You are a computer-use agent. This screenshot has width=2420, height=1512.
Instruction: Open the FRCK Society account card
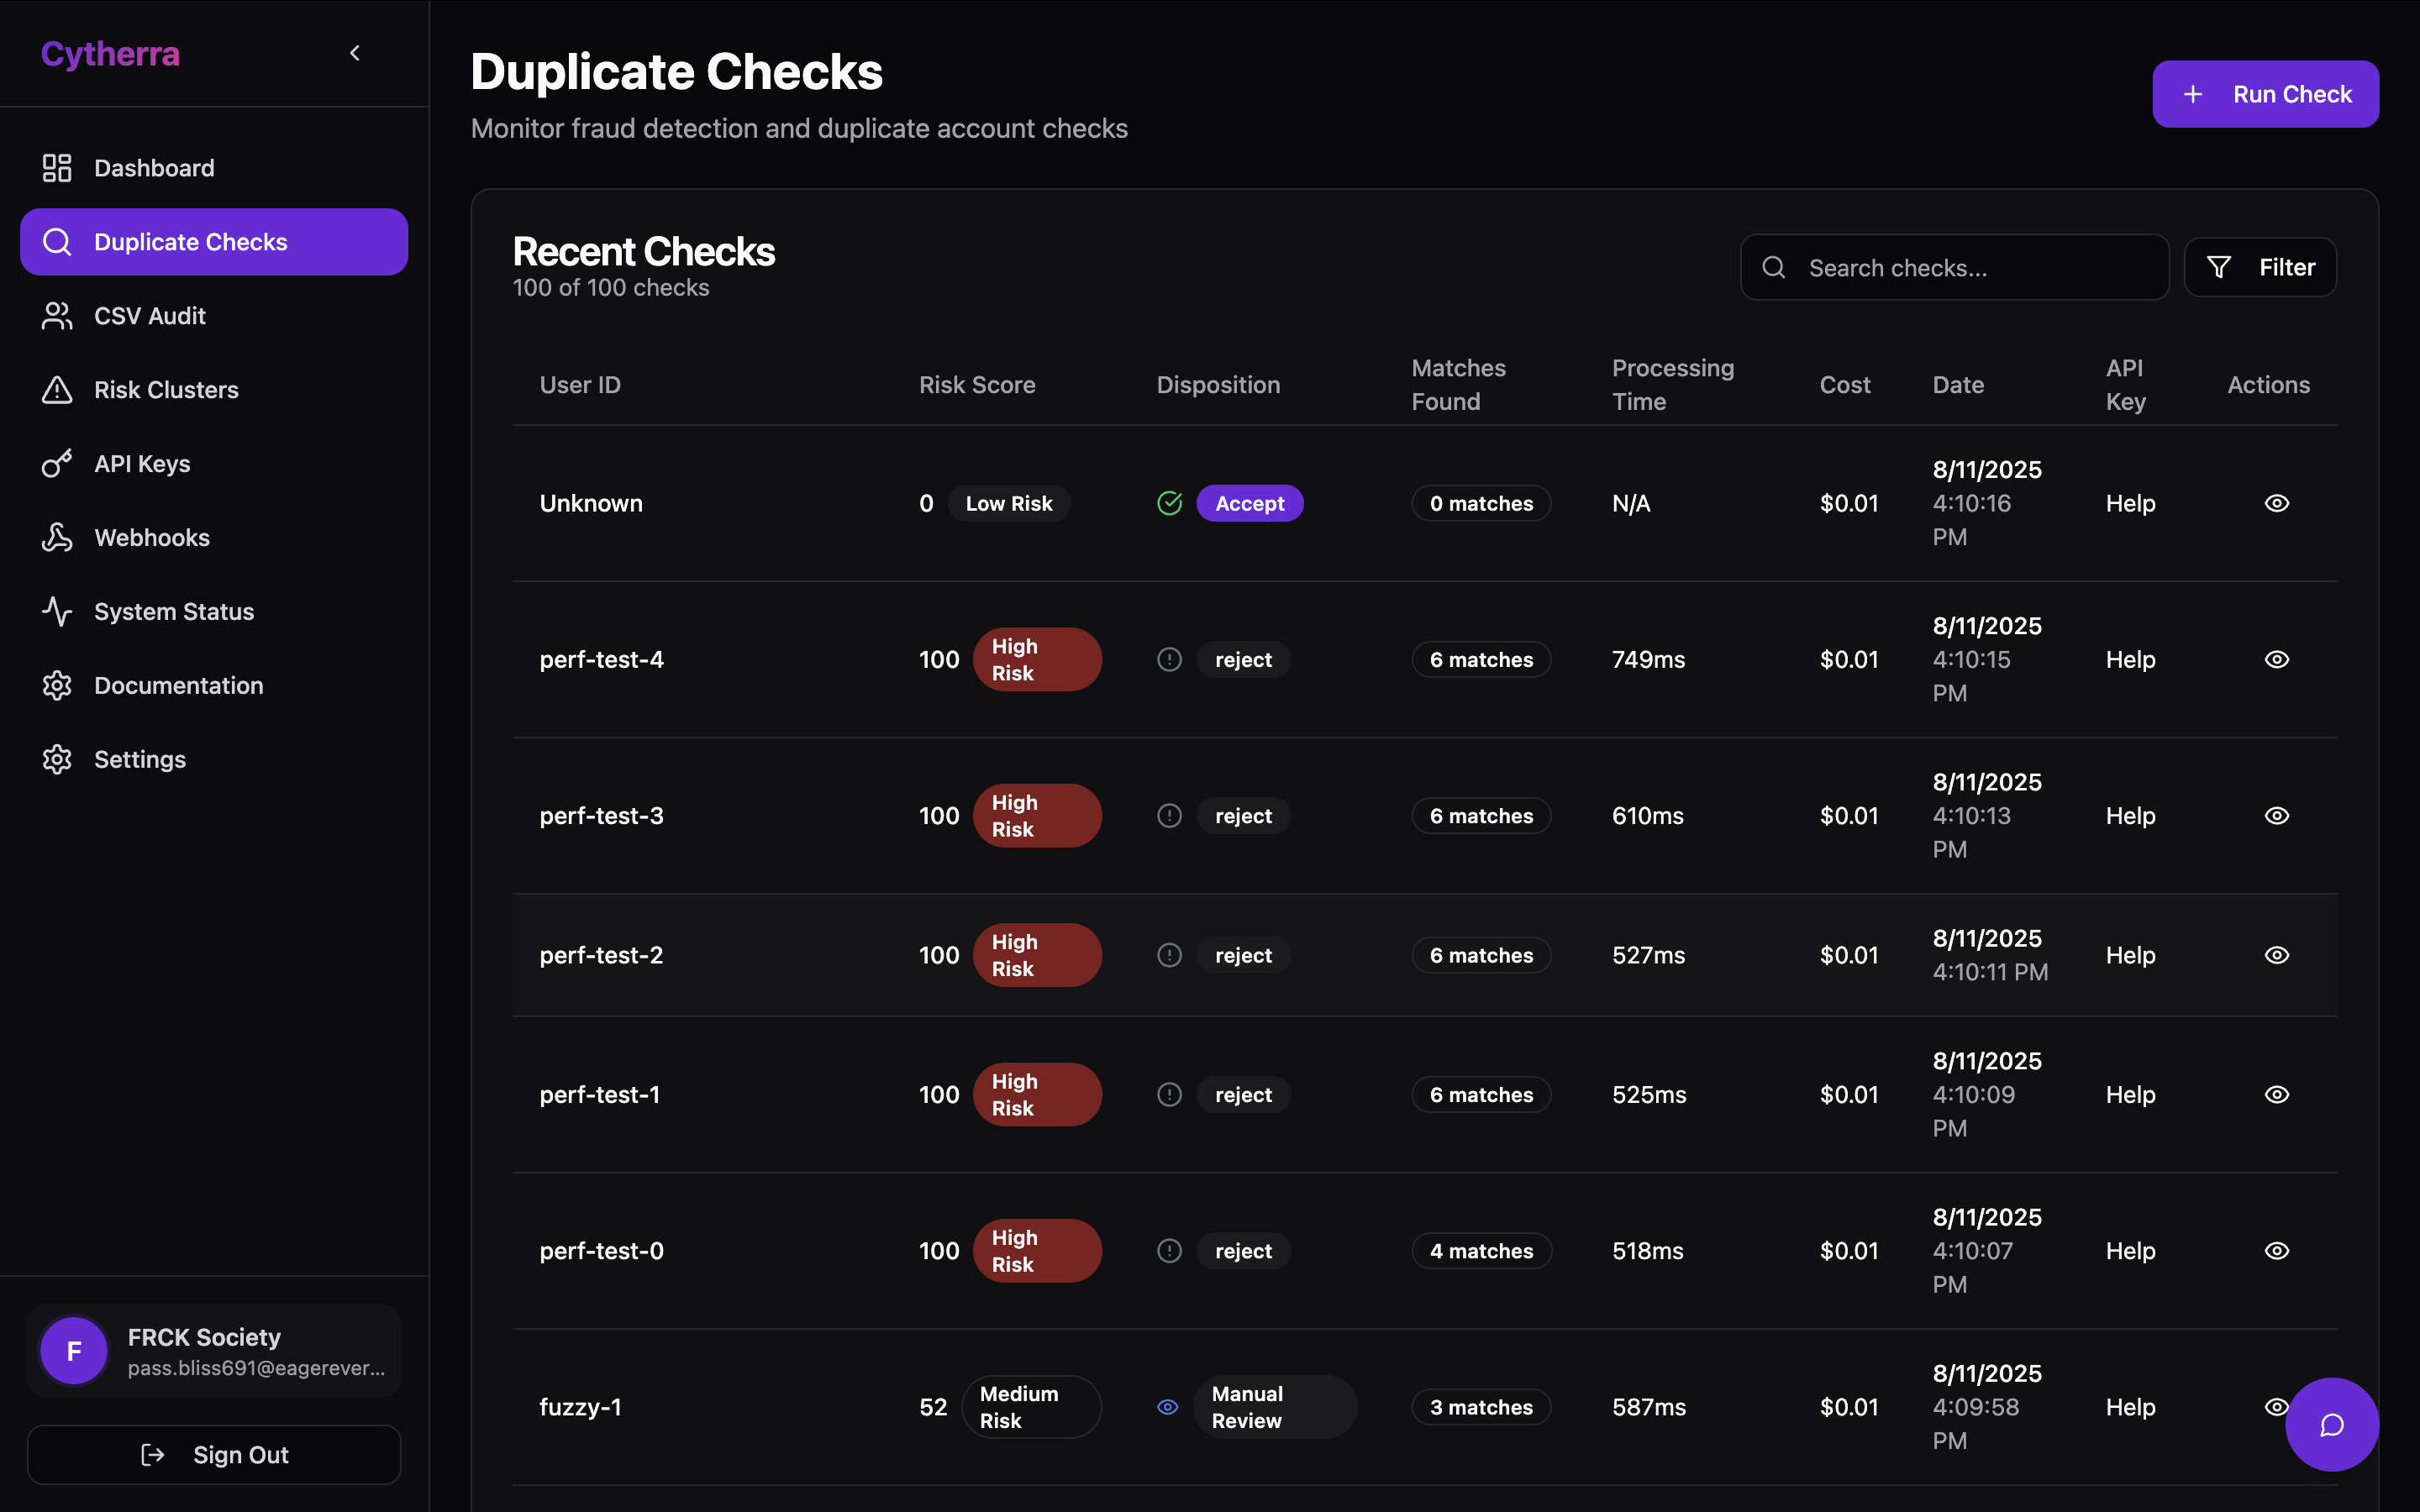(x=214, y=1351)
